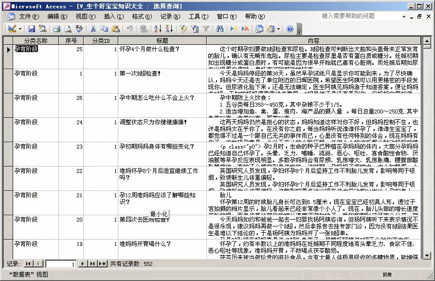Screen dimensions: 435x281
Task: Click the title cell 怀孕4个月做什么检查?
Action: 163,56
